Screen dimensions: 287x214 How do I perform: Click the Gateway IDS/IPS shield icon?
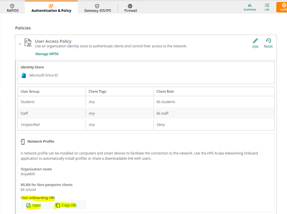tap(97, 6)
